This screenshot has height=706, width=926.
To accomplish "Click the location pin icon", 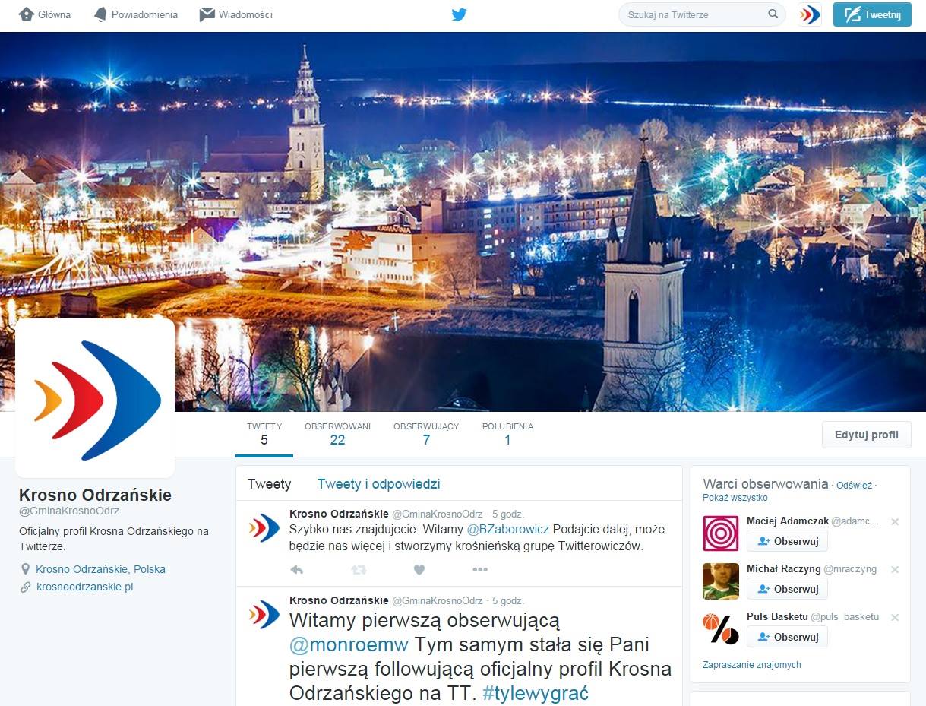I will pos(25,569).
